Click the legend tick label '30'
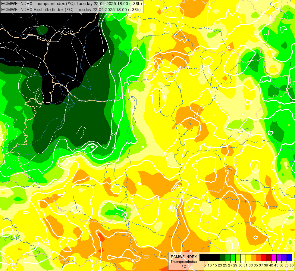295x271 pixels. pos(241,265)
